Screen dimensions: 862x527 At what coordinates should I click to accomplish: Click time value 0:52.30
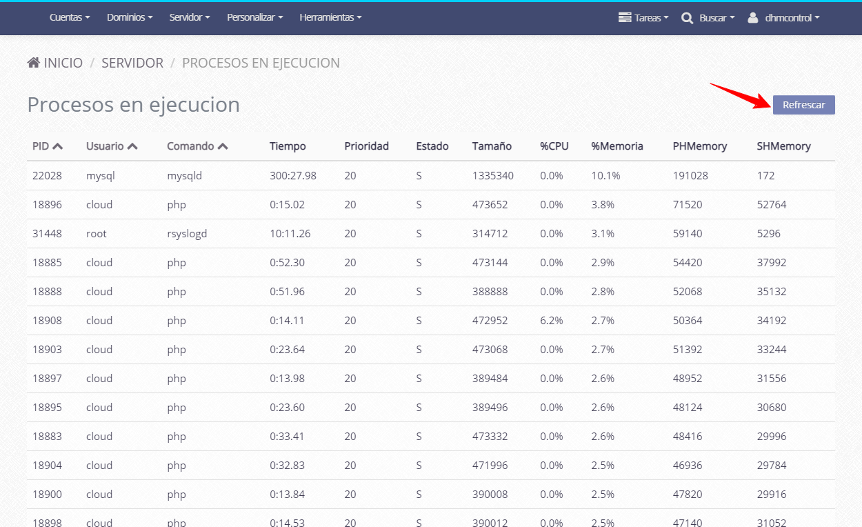pyautogui.click(x=287, y=263)
